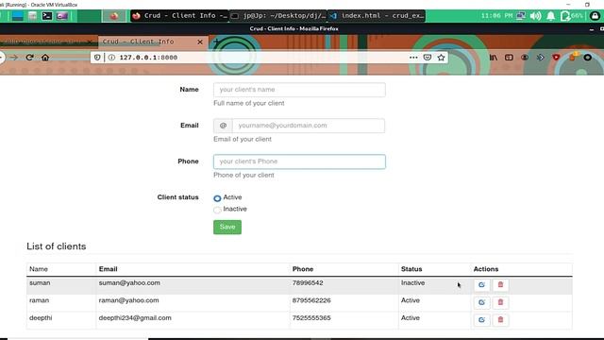Click the email cell raman@yahoo.com
Image resolution: width=604 pixels, height=340 pixels.
coord(128,300)
